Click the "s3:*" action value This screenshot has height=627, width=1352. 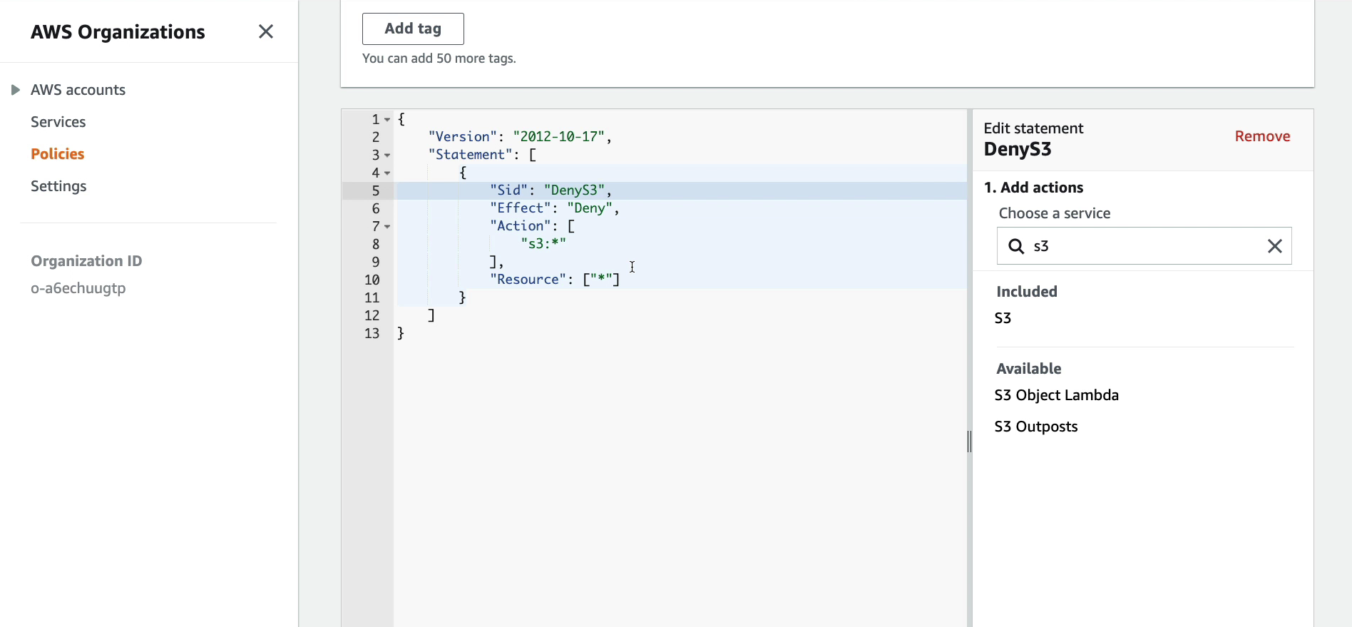[x=543, y=244]
